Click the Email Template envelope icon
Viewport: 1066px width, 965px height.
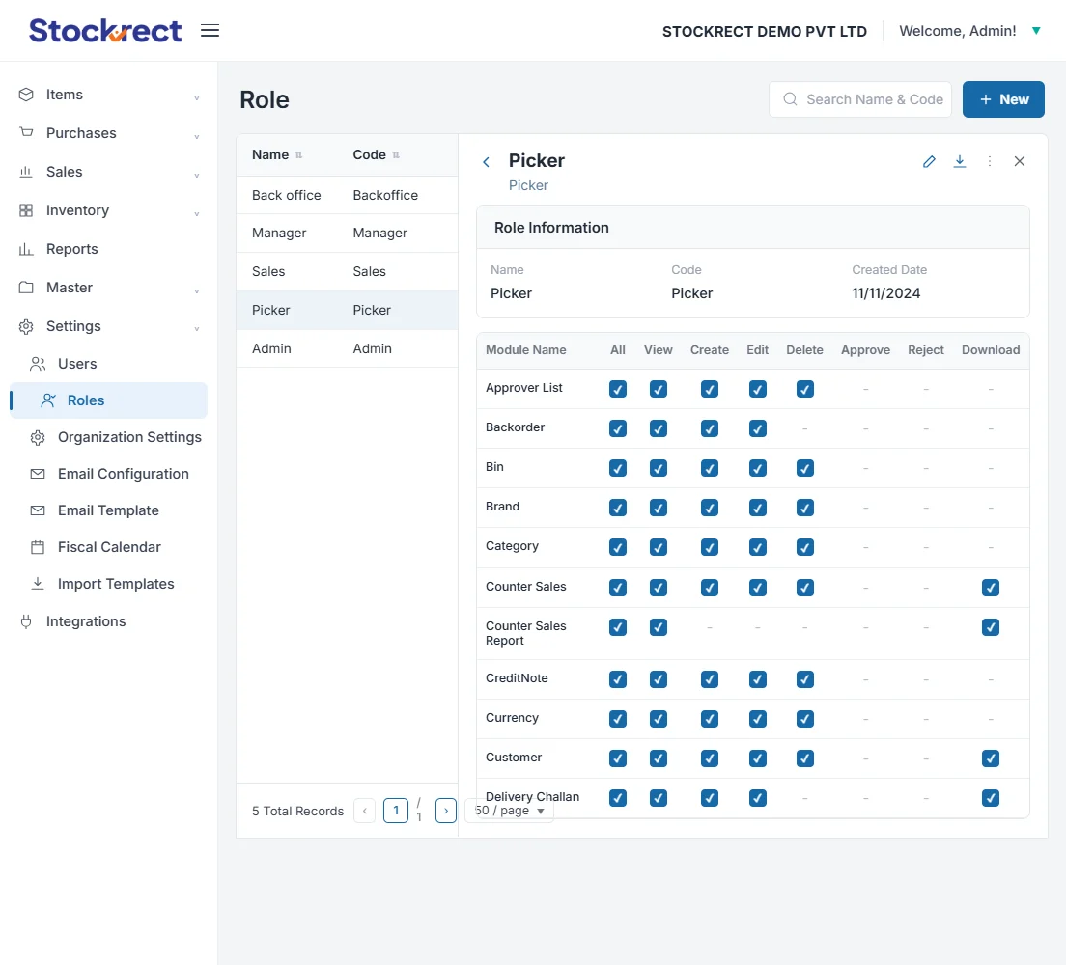coord(38,510)
